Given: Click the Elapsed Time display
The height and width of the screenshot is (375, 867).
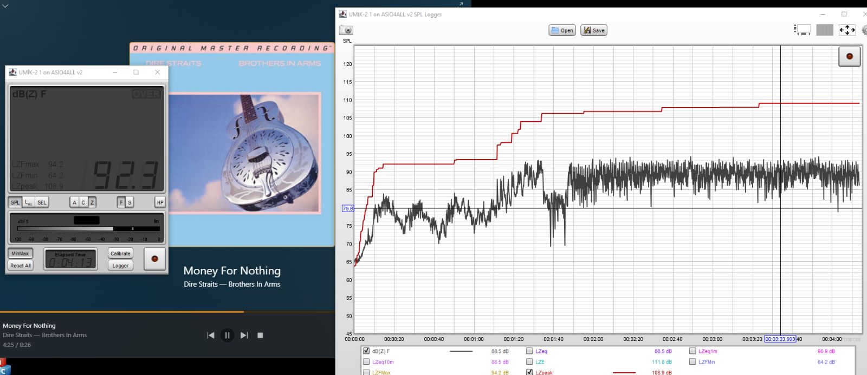Looking at the screenshot, I should [x=70, y=260].
